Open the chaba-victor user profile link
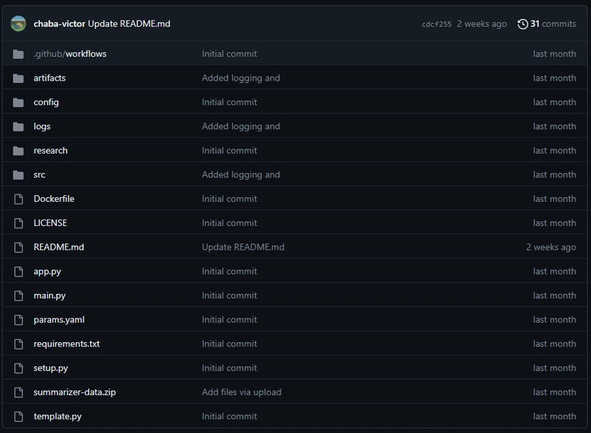591x433 pixels. (x=60, y=24)
